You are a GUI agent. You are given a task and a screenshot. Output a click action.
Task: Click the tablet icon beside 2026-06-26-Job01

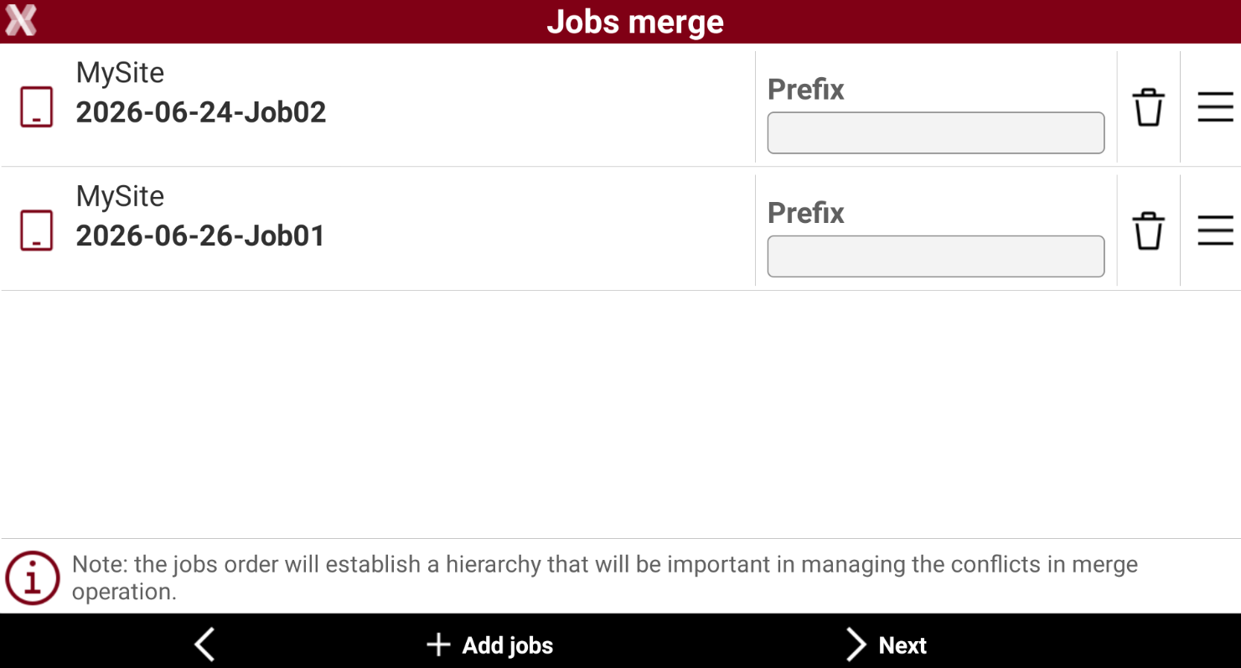click(37, 230)
